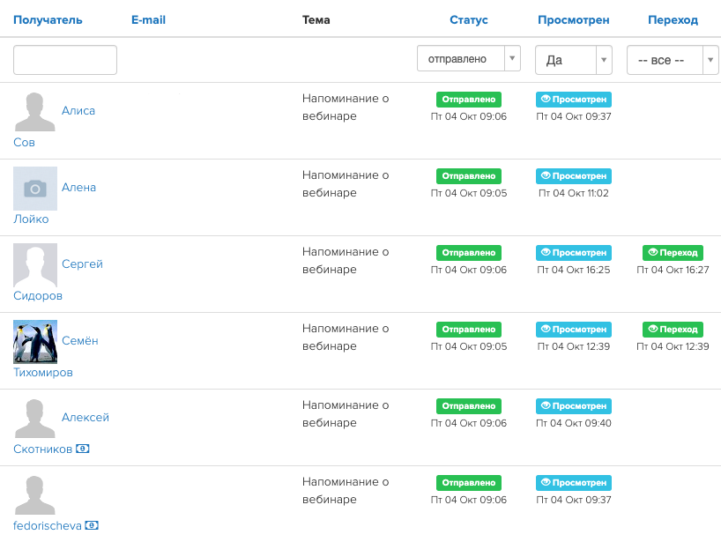Click the Отправлено badge in Алена's row

(x=469, y=176)
